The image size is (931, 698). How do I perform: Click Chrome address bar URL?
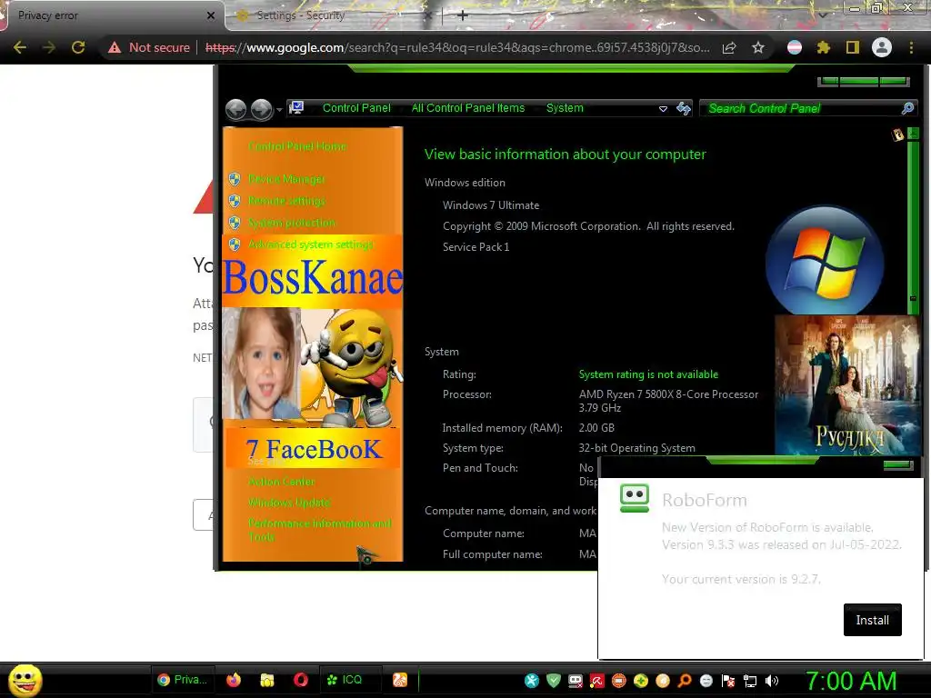(457, 47)
